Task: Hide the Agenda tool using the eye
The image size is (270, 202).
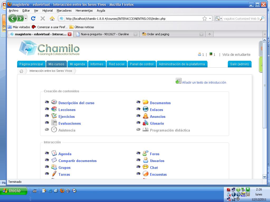Action: coord(47,154)
